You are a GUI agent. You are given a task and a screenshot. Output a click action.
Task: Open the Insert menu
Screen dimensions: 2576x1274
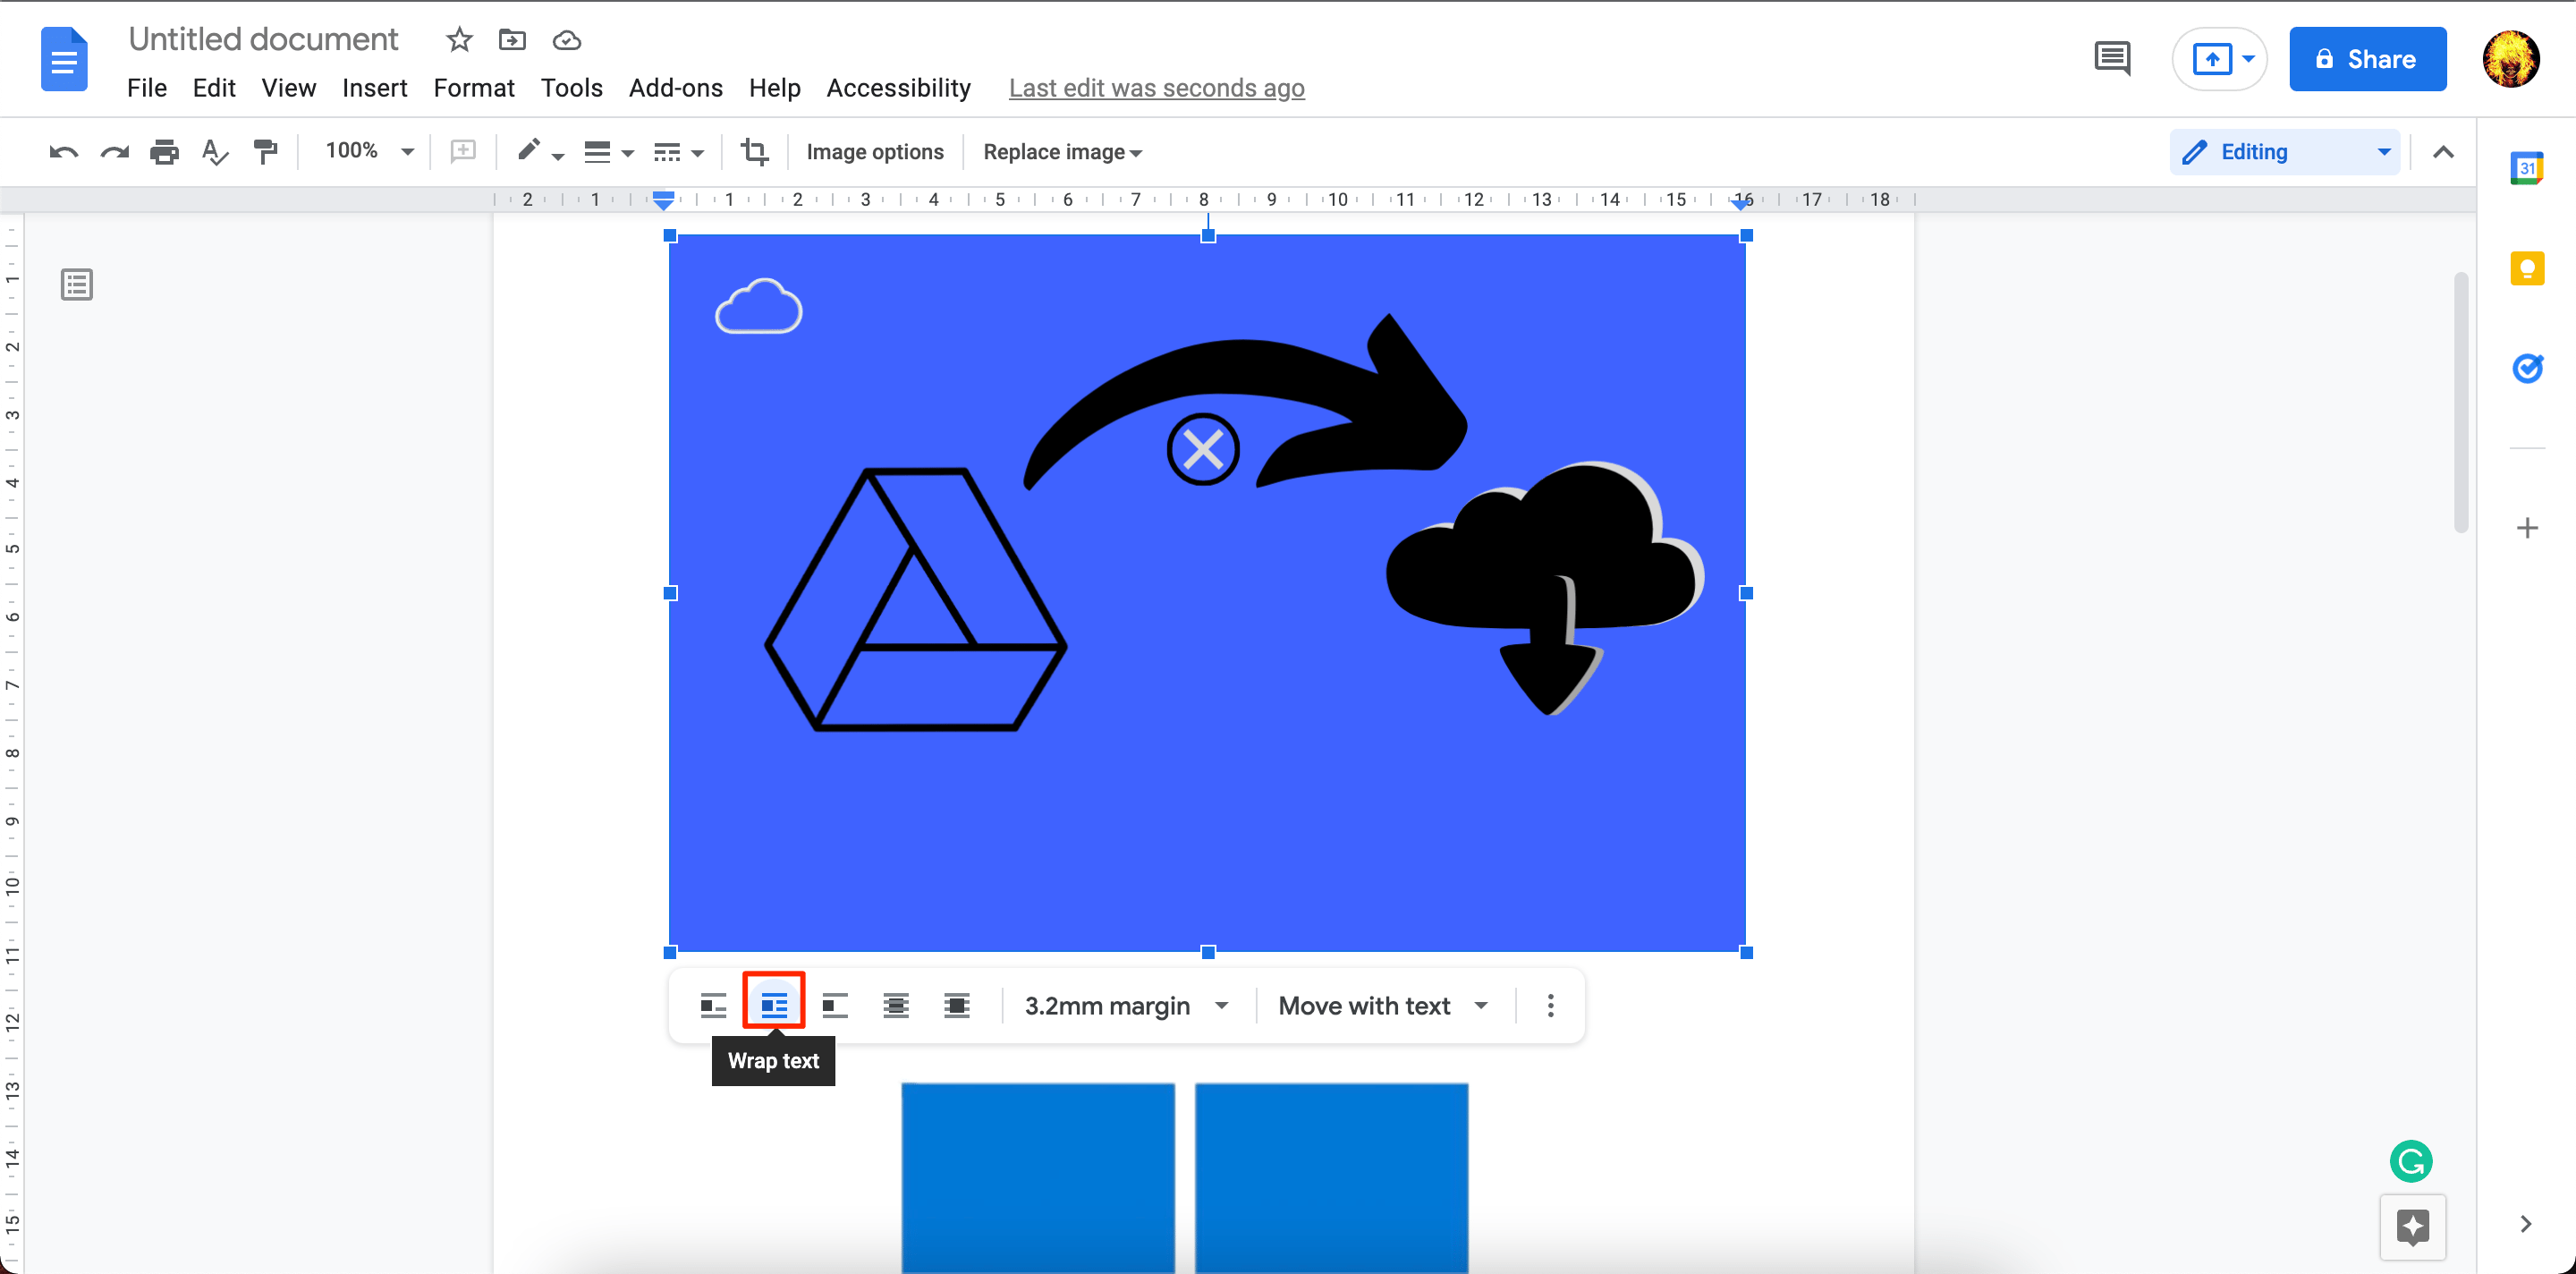[x=371, y=87]
